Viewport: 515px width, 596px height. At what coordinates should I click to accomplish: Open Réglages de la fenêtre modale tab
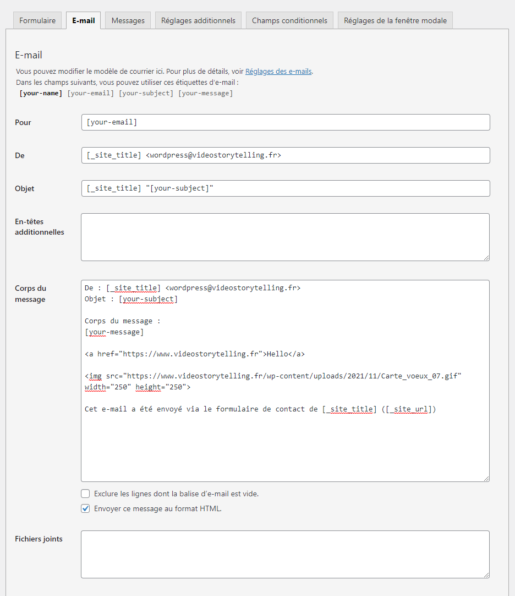[395, 20]
